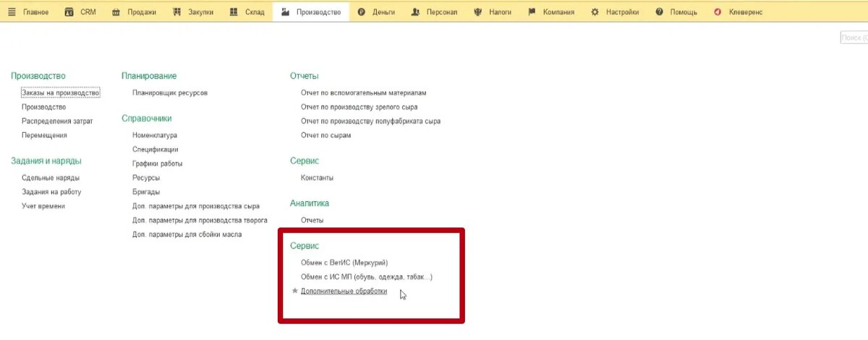Open Заказы на производство

click(x=60, y=92)
